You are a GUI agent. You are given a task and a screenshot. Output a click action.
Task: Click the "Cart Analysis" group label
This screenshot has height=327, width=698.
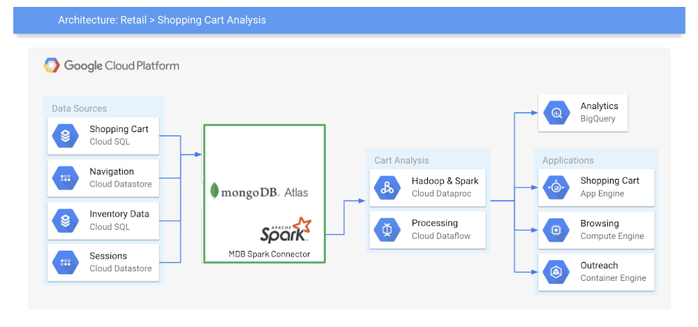[x=401, y=161]
